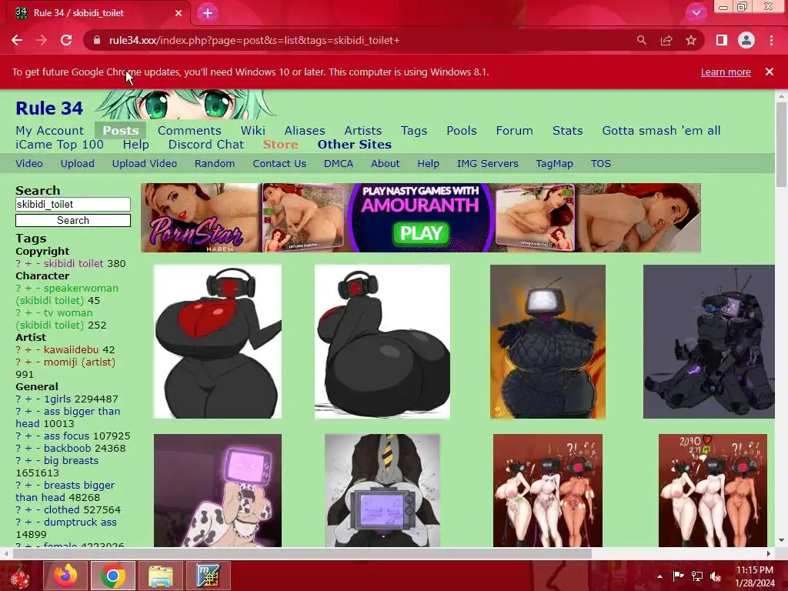Open the Stats page

pyautogui.click(x=567, y=131)
